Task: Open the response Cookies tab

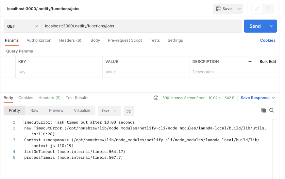Action: (x=26, y=98)
